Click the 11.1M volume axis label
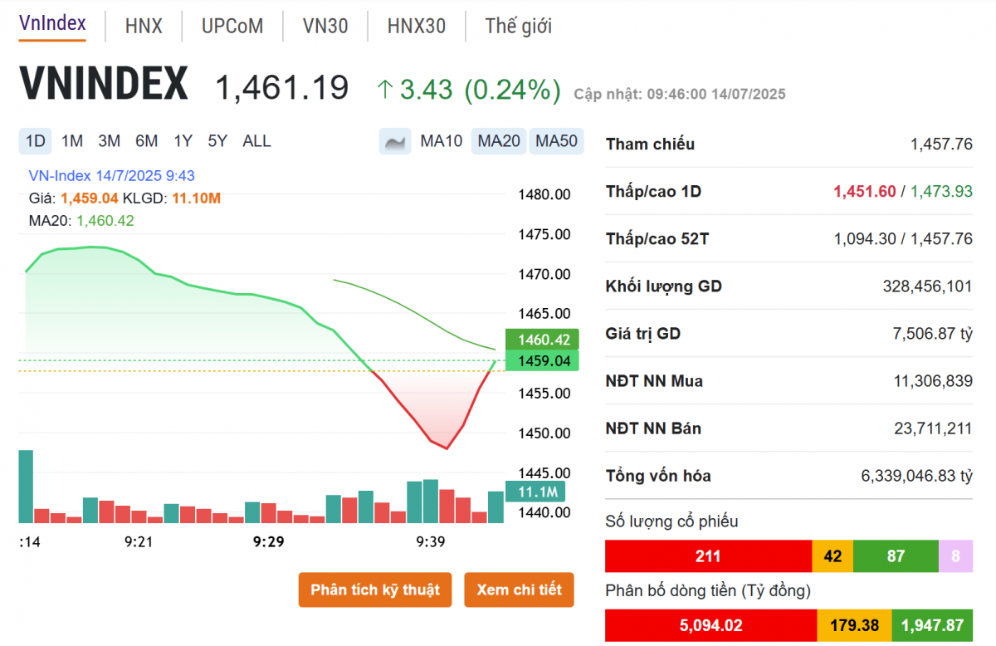Viewport: 996px width, 646px height. (x=536, y=492)
